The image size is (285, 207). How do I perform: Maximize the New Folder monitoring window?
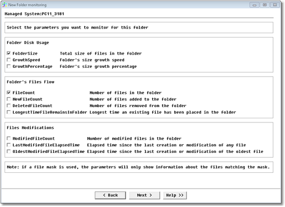pyautogui.click(x=265, y=5)
